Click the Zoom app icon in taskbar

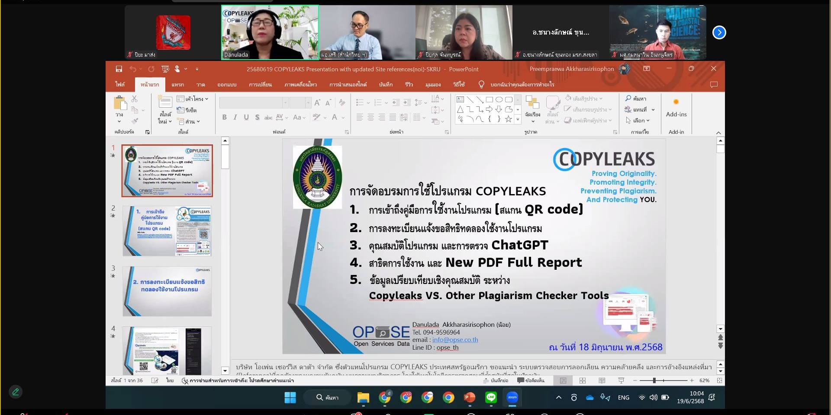pos(512,397)
